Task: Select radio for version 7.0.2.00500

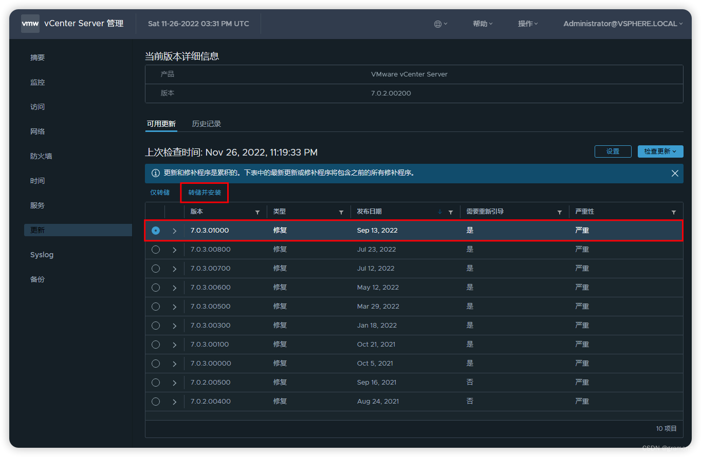Action: (x=156, y=383)
